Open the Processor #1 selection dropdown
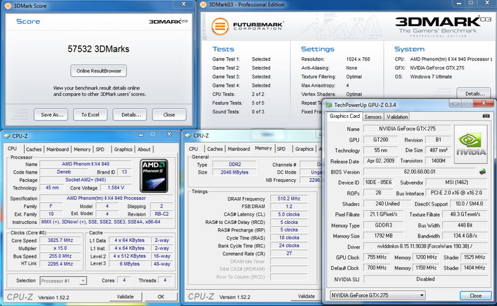Image resolution: width=497 pixels, height=306 pixels. pos(64,280)
